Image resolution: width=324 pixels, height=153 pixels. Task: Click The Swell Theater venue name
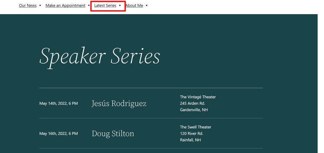196,127
